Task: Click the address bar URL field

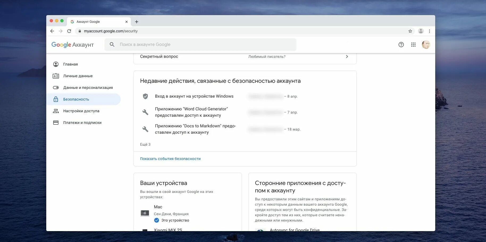Action: click(x=245, y=31)
